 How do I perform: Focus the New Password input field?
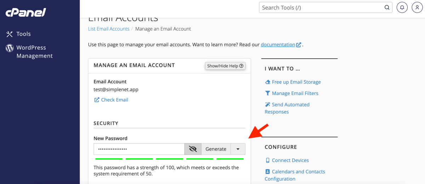click(139, 149)
